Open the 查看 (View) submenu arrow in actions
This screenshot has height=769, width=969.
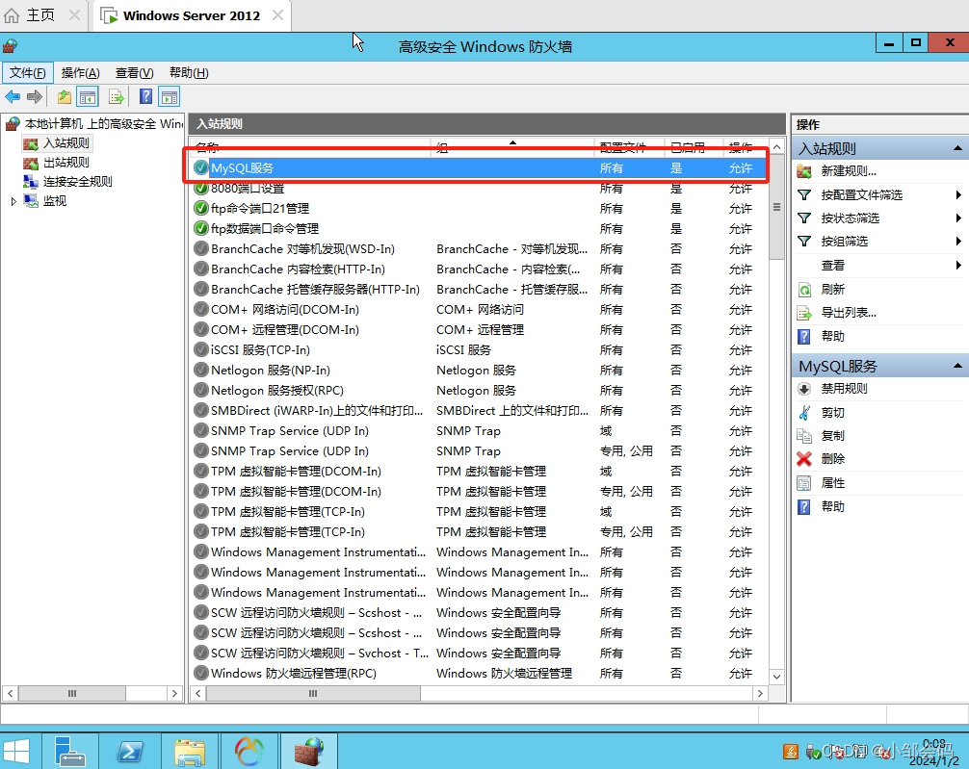[x=957, y=265]
